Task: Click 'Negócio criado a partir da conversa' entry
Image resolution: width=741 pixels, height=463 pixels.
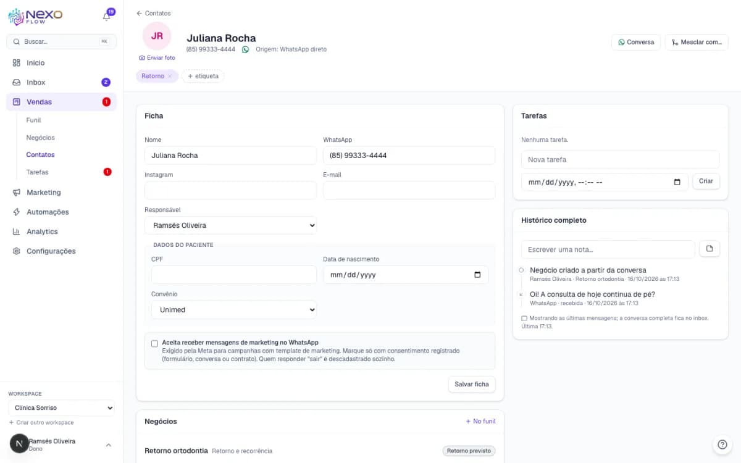Action: coord(588,270)
